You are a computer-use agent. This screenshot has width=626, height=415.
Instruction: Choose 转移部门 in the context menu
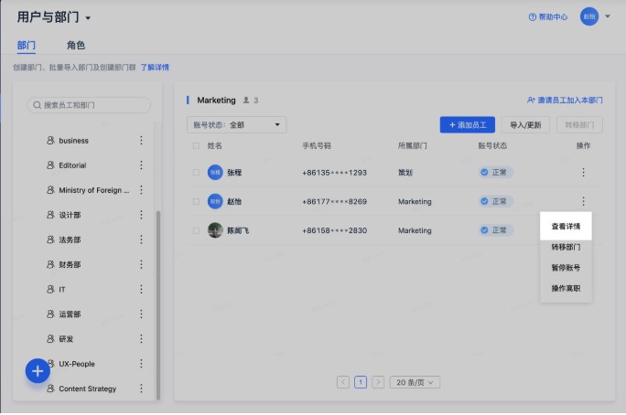coord(566,247)
